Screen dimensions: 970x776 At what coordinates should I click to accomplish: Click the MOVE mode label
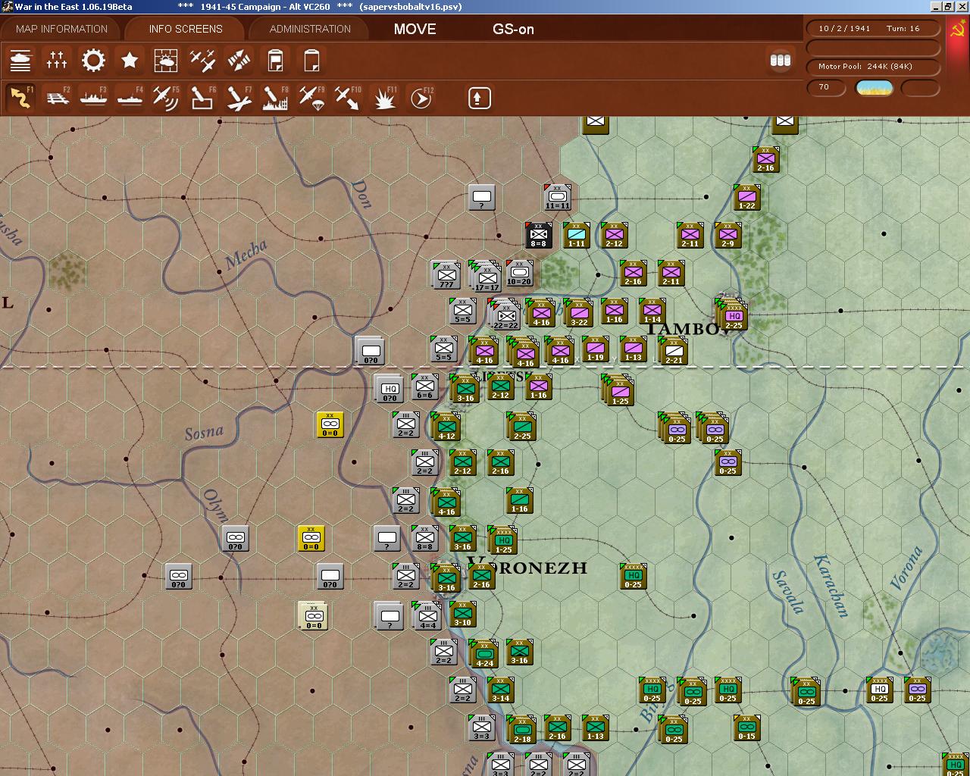coord(415,30)
